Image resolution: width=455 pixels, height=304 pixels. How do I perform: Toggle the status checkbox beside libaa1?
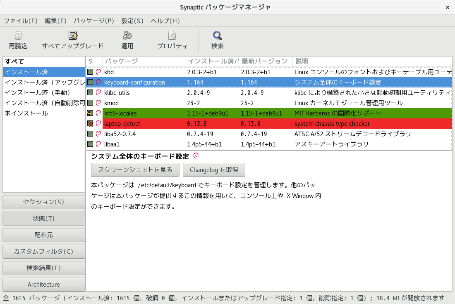[91, 144]
